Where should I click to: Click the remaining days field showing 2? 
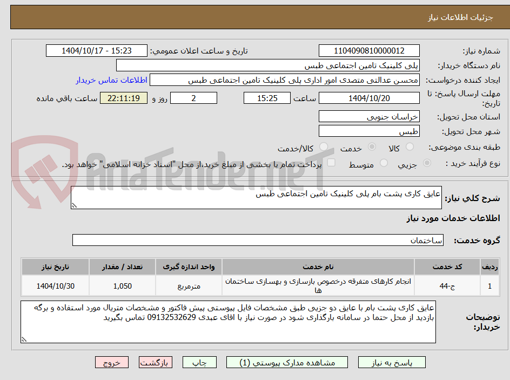[193, 98]
